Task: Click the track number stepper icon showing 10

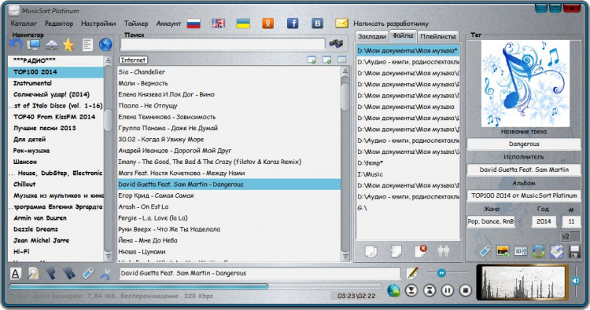Action: pyautogui.click(x=521, y=251)
